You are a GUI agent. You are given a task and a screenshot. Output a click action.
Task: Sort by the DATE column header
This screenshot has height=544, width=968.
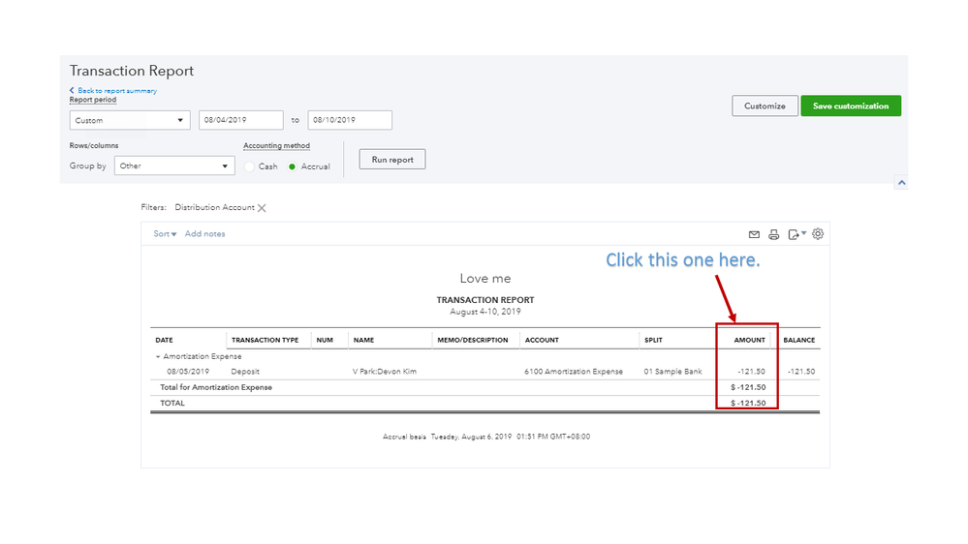164,340
